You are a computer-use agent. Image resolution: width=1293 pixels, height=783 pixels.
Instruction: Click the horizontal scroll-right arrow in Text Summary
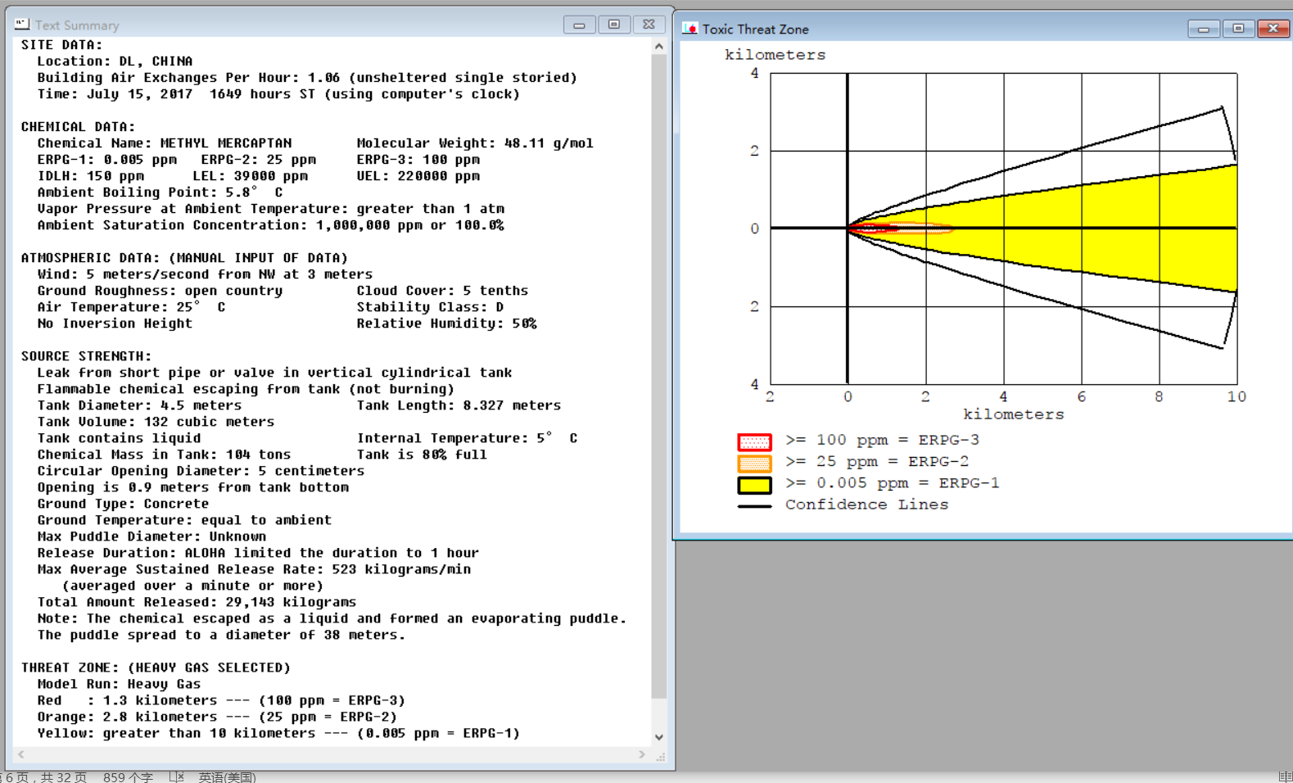pos(642,754)
